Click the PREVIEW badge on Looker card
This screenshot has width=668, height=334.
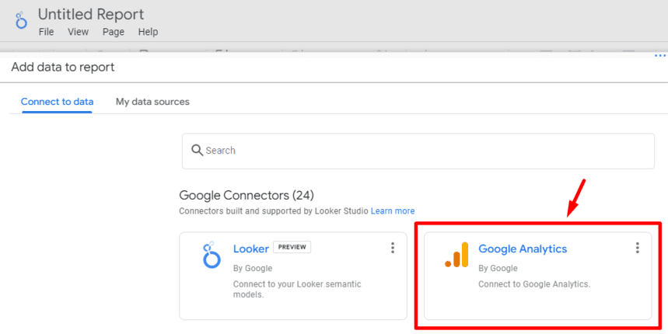(x=292, y=248)
